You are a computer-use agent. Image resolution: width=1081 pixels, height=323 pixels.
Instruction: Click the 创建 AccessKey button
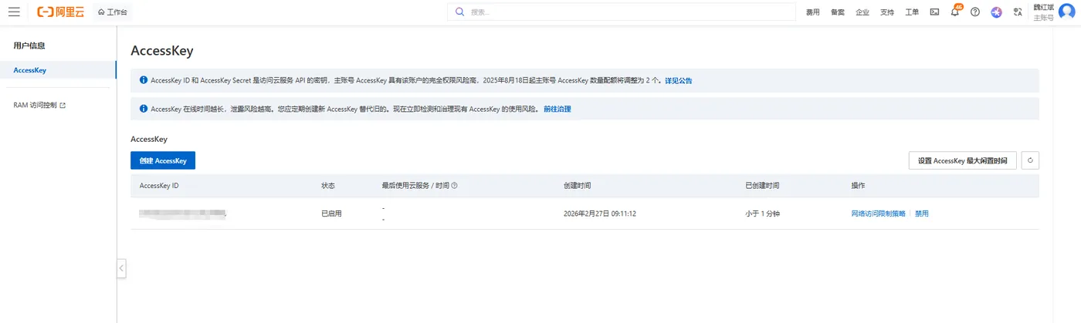point(163,160)
